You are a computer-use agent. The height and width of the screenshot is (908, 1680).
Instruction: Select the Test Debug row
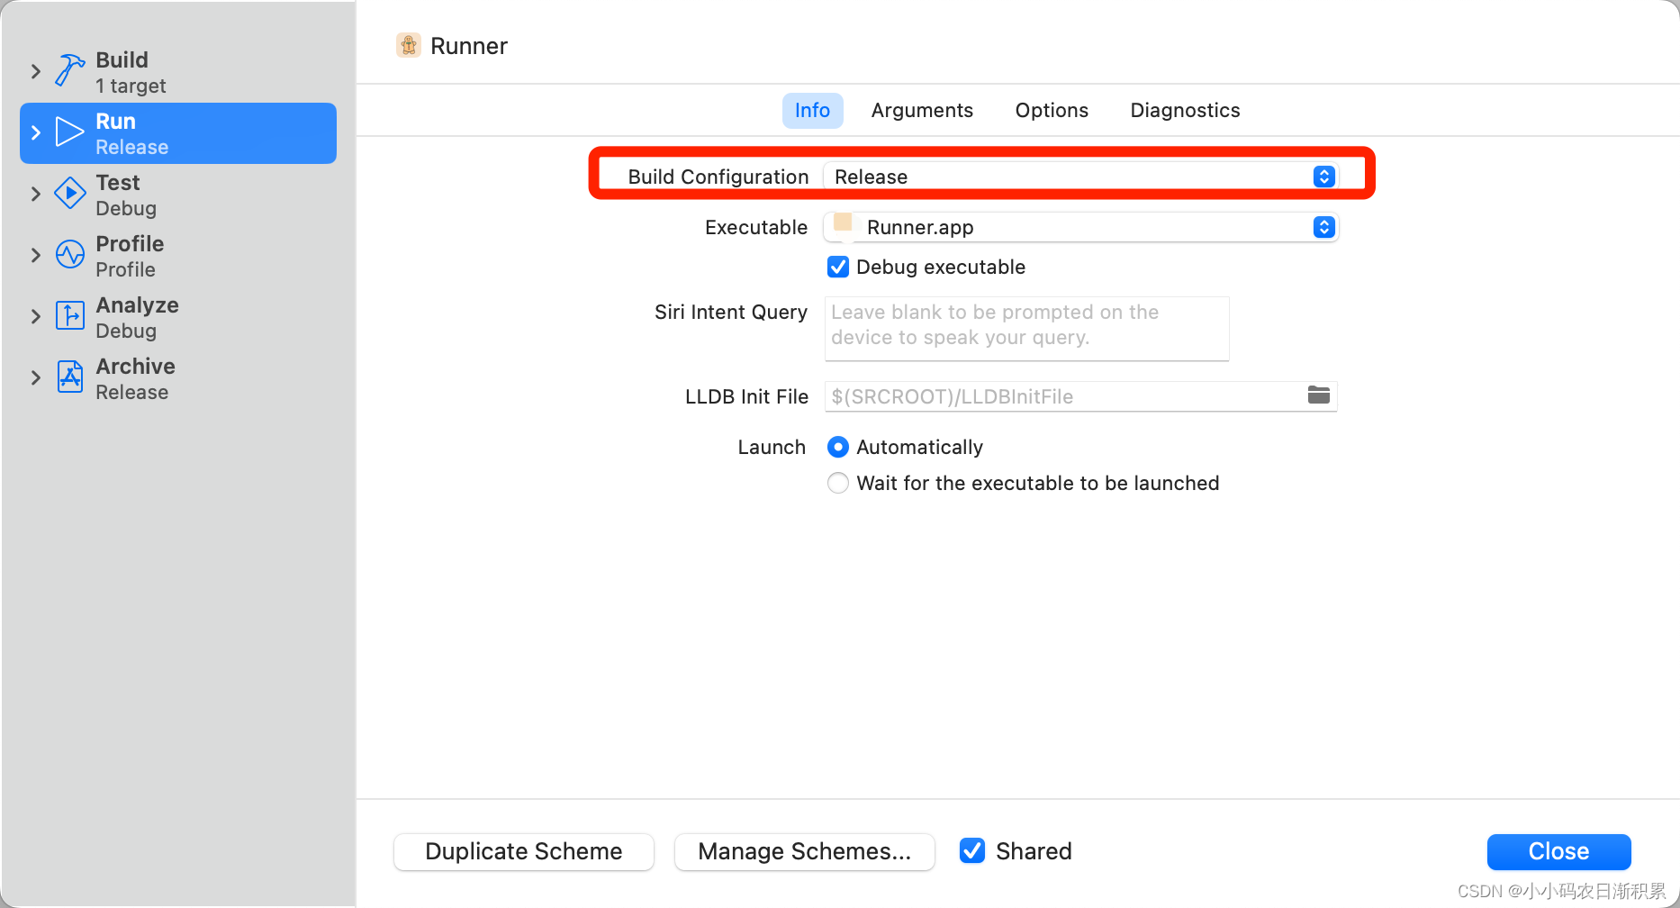point(178,195)
